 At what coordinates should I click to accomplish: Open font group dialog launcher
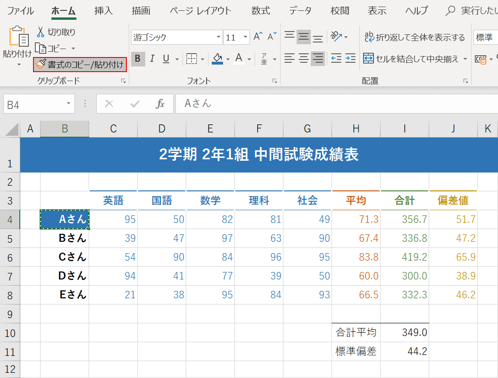tap(274, 81)
